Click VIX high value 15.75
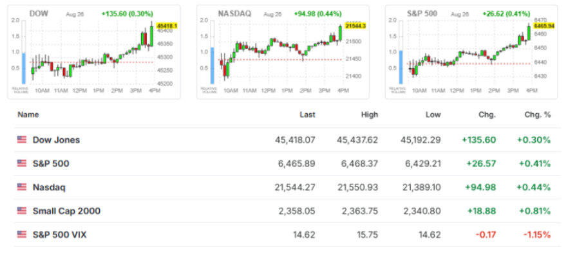This screenshot has width=577, height=254. click(368, 235)
